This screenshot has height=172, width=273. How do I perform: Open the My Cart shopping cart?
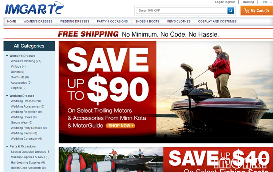point(257,11)
